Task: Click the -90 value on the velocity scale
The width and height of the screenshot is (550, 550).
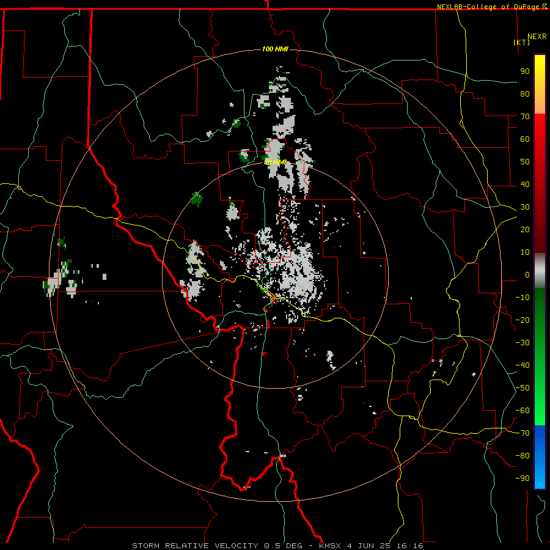Action: click(522, 479)
